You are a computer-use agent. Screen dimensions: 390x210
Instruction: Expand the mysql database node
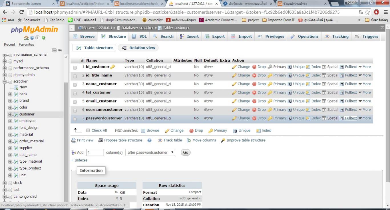click(x=5, y=61)
